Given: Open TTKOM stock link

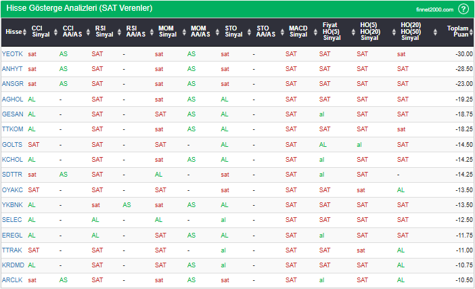Looking at the screenshot, I should pos(13,129).
